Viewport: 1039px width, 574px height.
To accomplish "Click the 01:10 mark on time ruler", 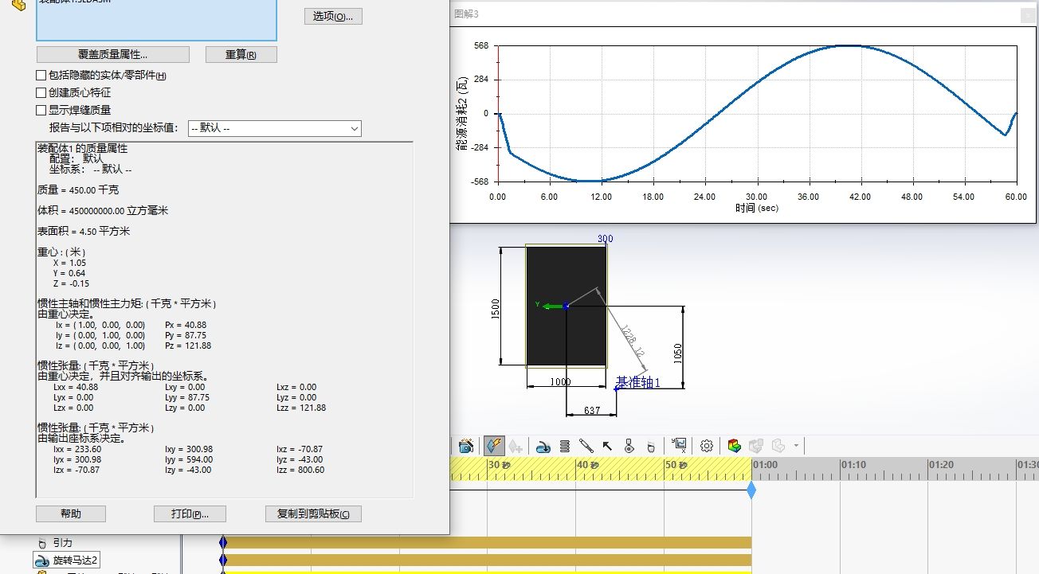I will tap(853, 464).
